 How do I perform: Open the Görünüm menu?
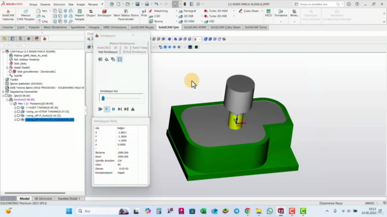click(x=59, y=4)
